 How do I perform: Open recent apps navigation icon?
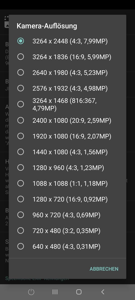(55, 292)
